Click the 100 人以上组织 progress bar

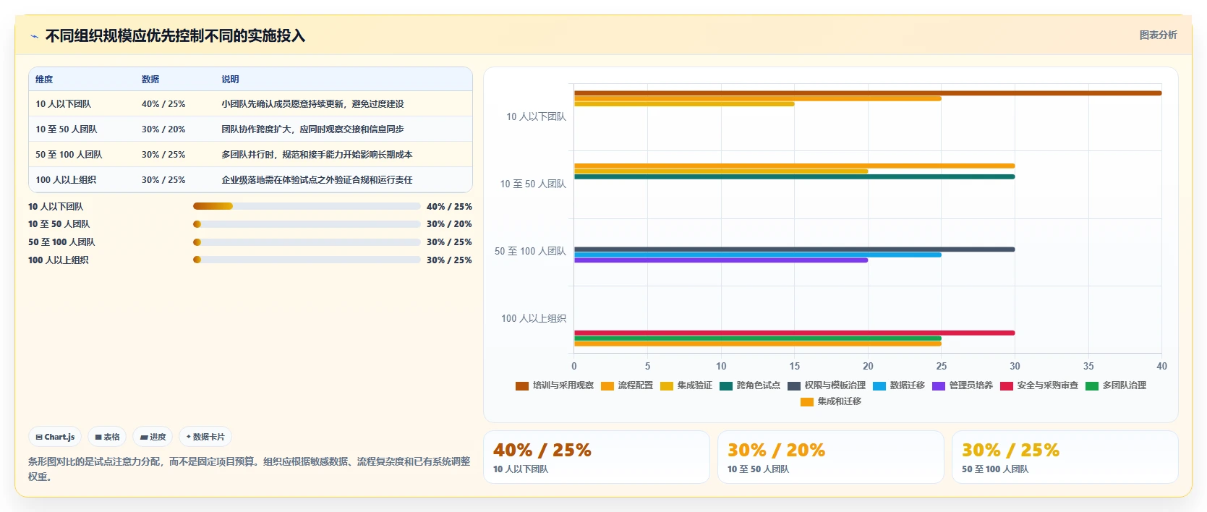(307, 260)
